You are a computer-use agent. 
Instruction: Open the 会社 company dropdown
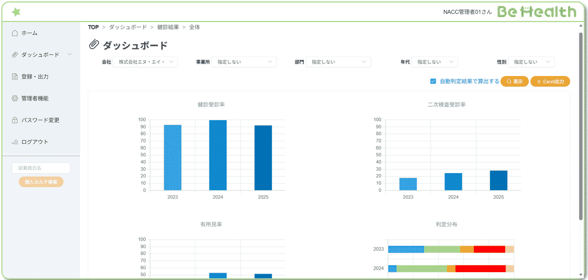(x=146, y=62)
